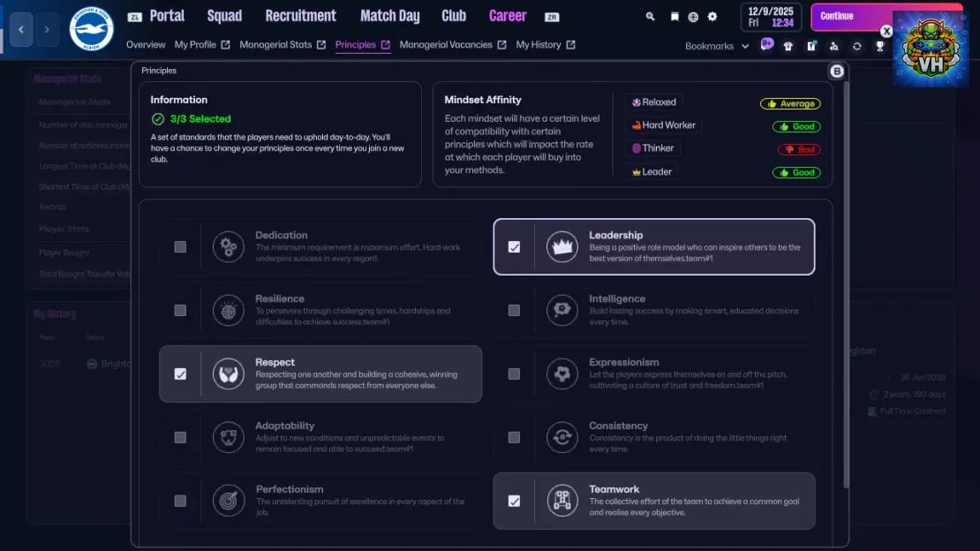The height and width of the screenshot is (551, 980).
Task: Check the Dedication principle checkbox
Action: 180,247
